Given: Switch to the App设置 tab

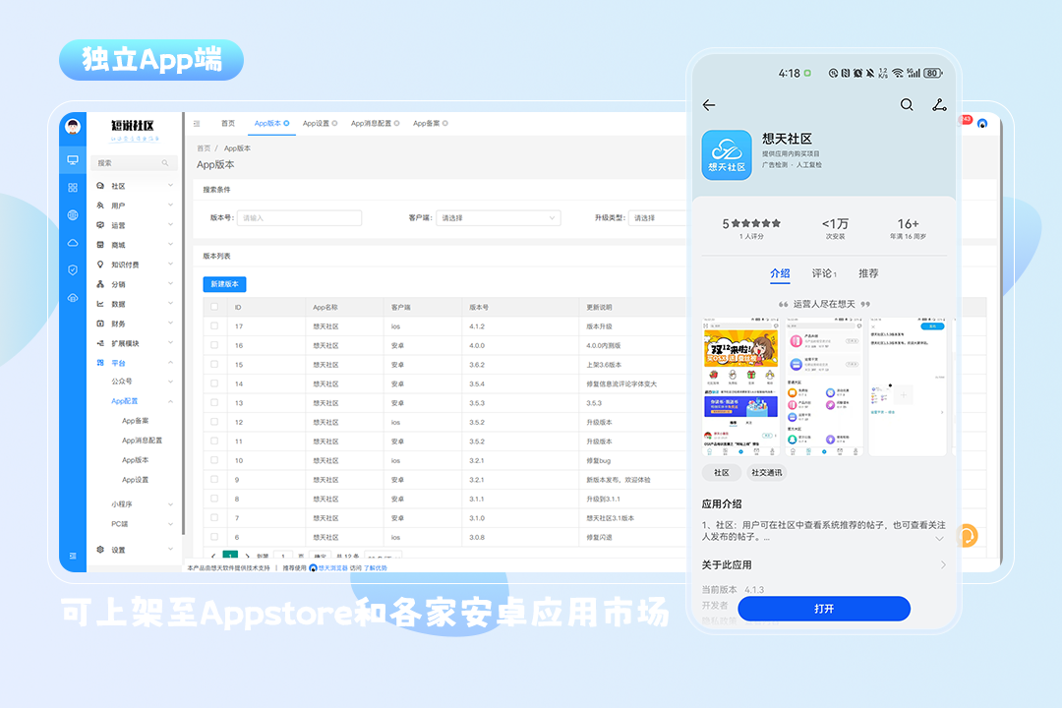Looking at the screenshot, I should tap(316, 123).
